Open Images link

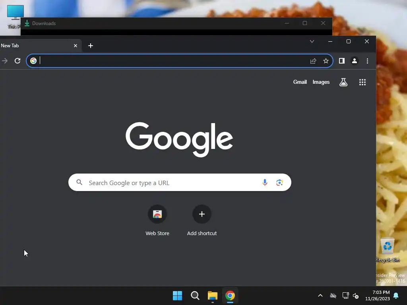[x=321, y=82]
